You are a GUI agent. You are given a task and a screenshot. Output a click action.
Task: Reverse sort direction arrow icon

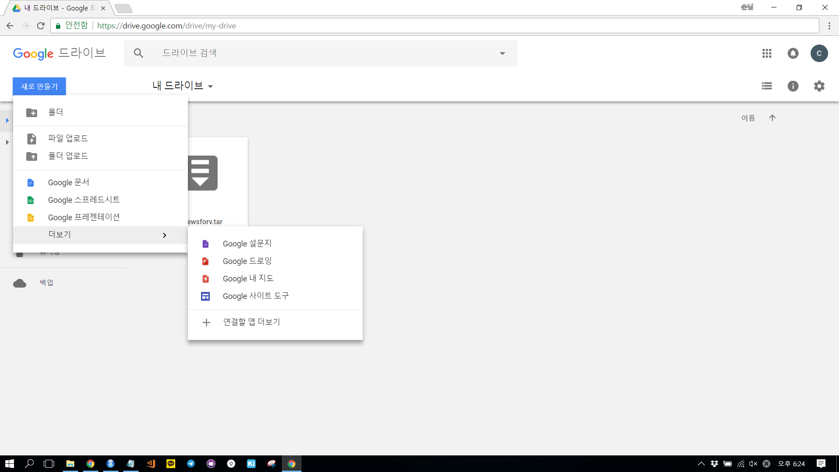[x=772, y=118]
